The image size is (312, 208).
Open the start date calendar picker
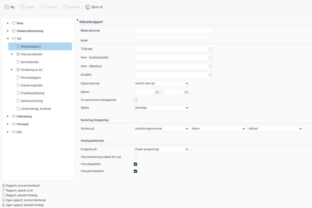pos(157,92)
